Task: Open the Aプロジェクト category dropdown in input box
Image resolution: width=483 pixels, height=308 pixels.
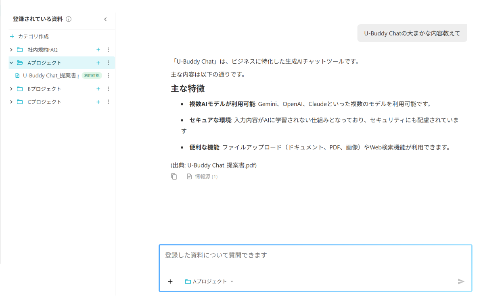Action: click(209, 281)
